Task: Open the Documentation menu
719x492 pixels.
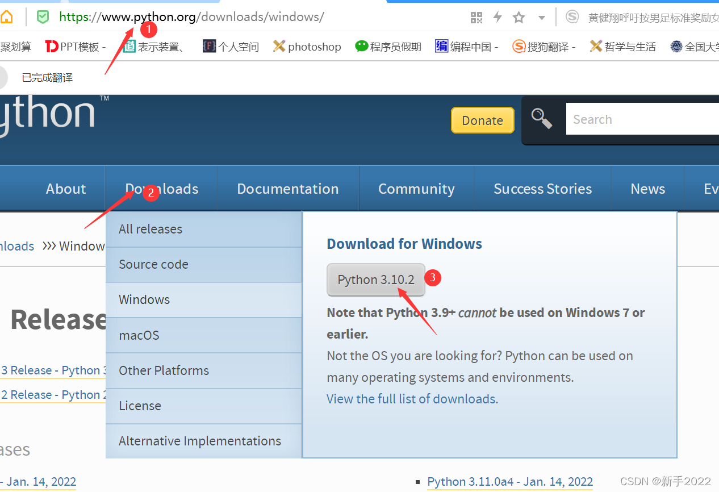Action: tap(288, 189)
